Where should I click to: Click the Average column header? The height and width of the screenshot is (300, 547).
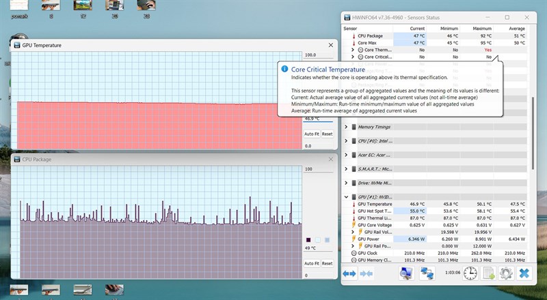[518, 29]
